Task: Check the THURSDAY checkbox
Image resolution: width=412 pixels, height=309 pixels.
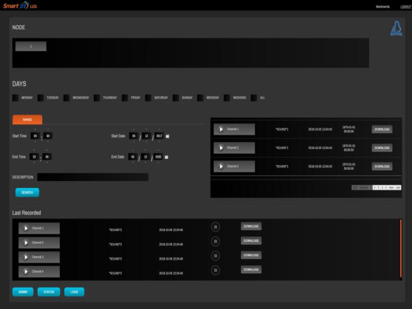Action: [x=97, y=98]
